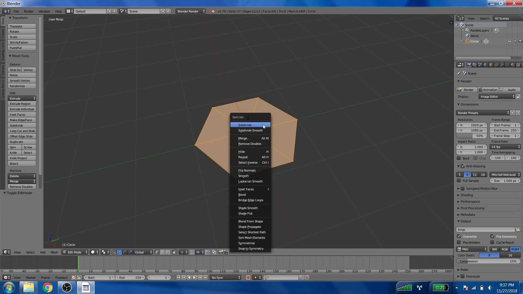Open the No Sync playback dropdown
Image resolution: width=523 pixels, height=294 pixels.
click(x=226, y=277)
